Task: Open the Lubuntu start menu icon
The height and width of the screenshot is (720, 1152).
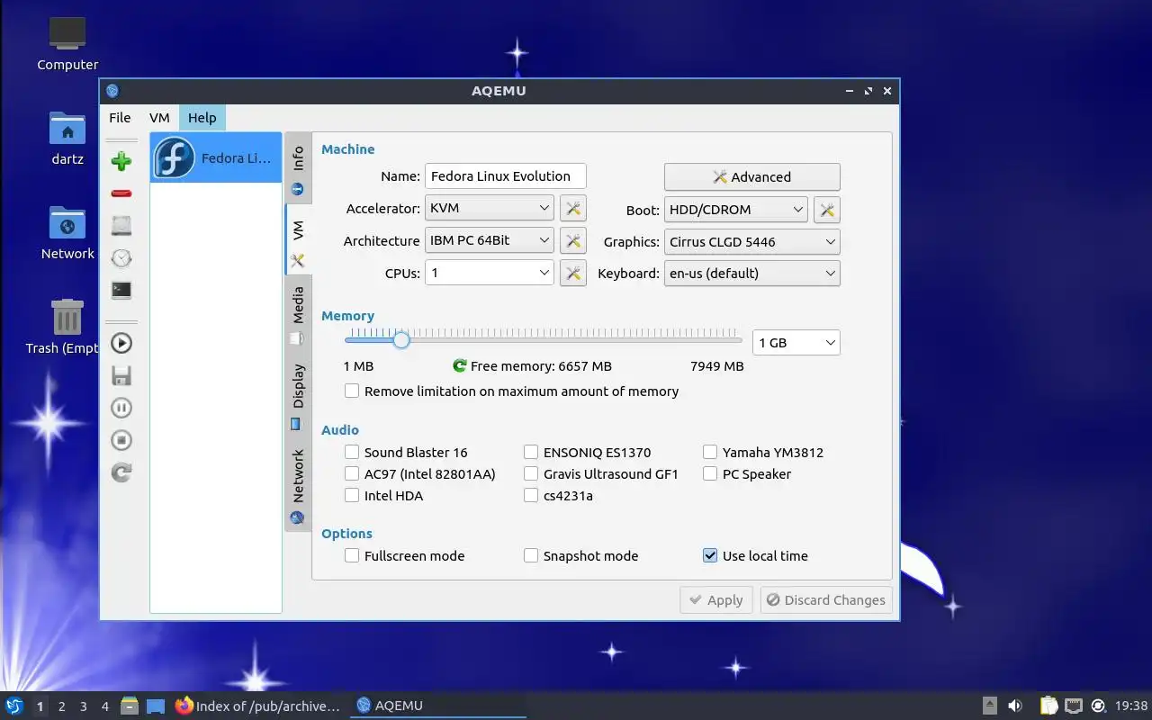Action: 14,706
